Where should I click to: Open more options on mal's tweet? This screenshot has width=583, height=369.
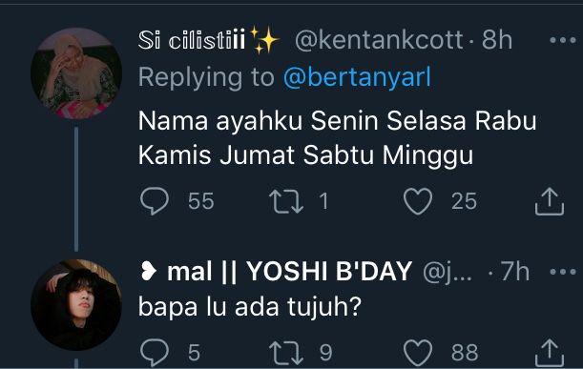[563, 272]
